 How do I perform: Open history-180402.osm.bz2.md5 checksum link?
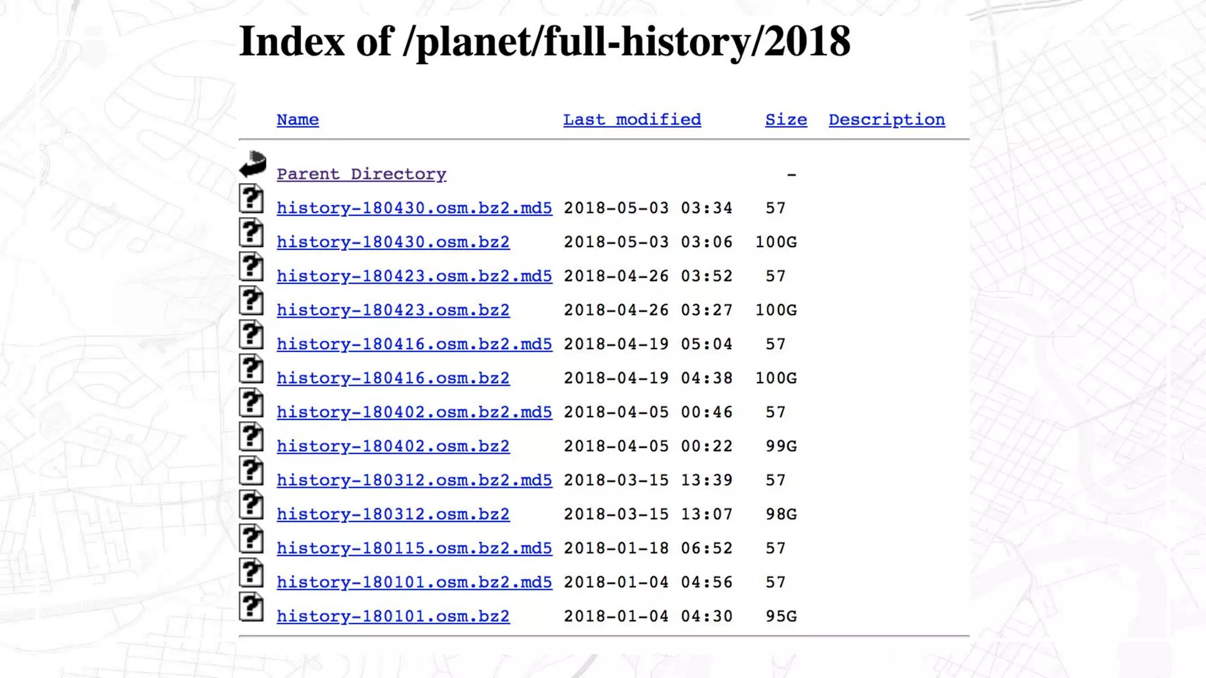(414, 412)
